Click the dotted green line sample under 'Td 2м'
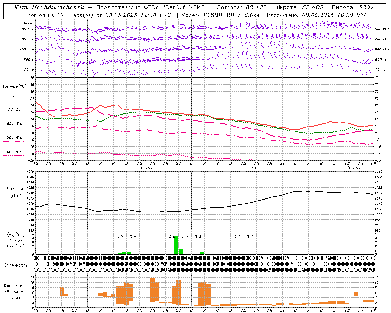Image resolution: width=391 pixels, height=313 pixels. (14, 113)
